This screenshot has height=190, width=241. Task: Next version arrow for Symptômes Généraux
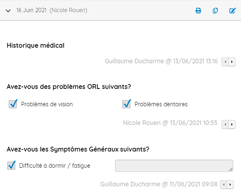(x=230, y=184)
